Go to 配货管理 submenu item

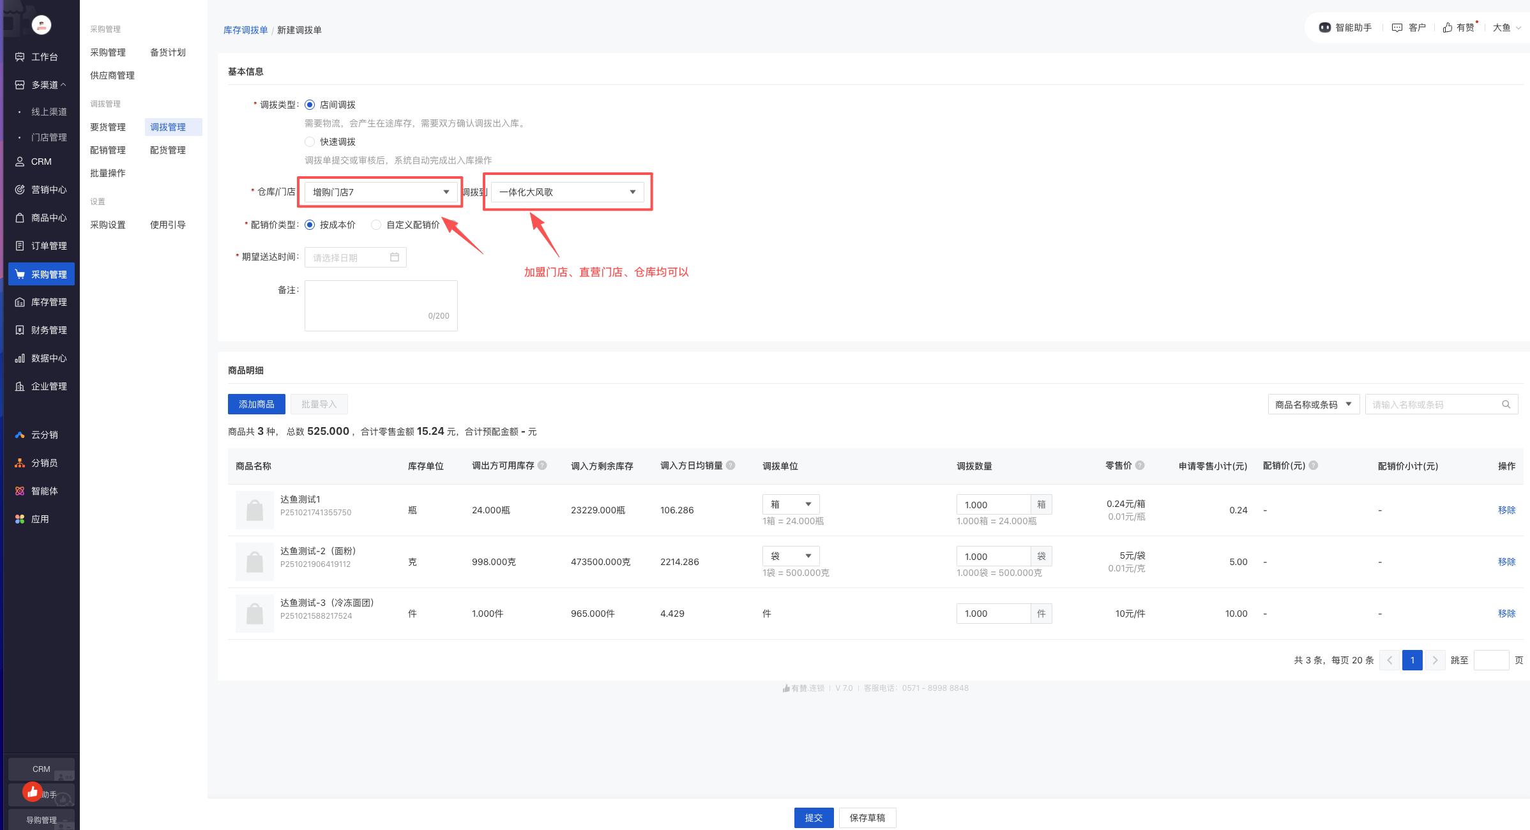(168, 150)
